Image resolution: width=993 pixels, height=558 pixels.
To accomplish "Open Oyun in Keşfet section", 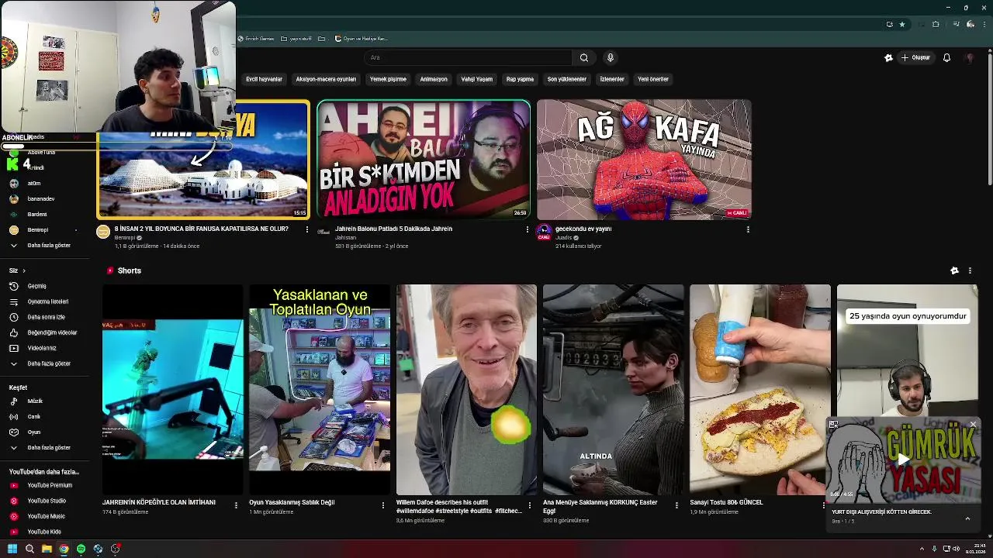I will coord(47,432).
